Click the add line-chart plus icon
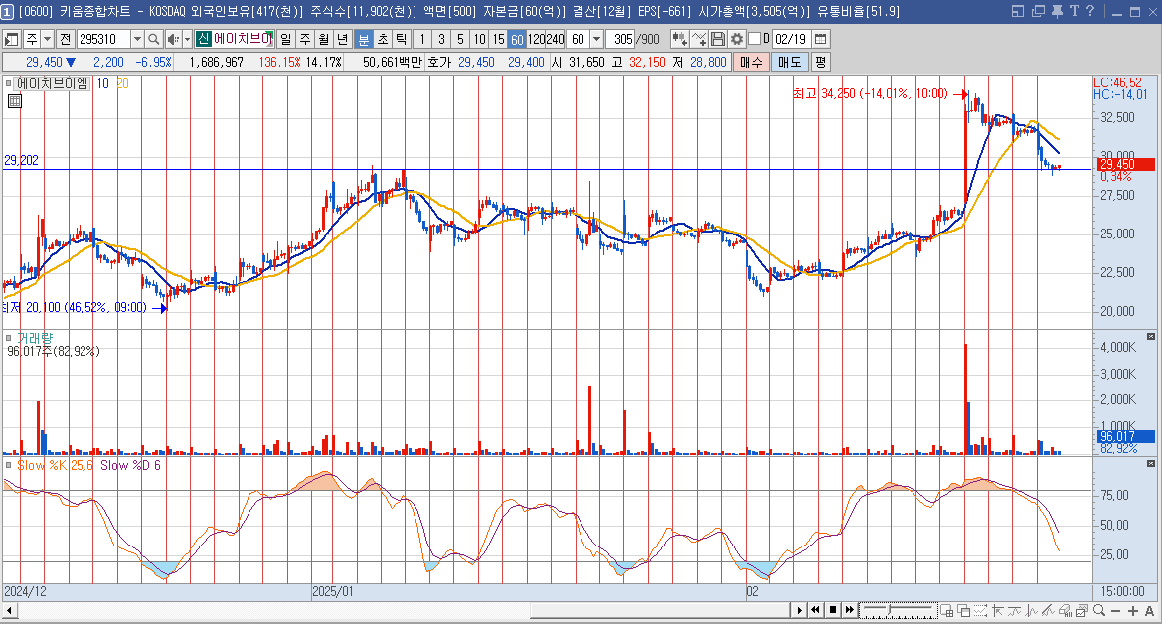 pos(698,39)
